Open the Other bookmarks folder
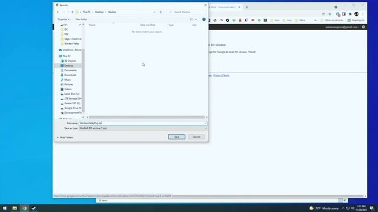 click(332, 21)
